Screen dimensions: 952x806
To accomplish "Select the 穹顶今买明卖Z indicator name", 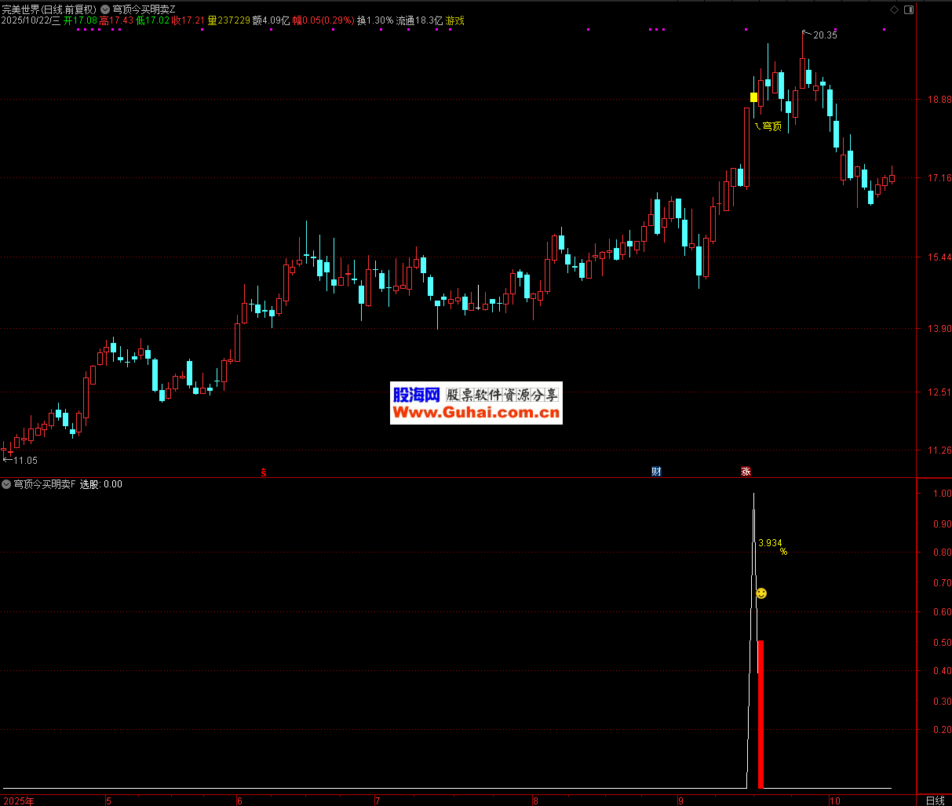I will pos(144,9).
